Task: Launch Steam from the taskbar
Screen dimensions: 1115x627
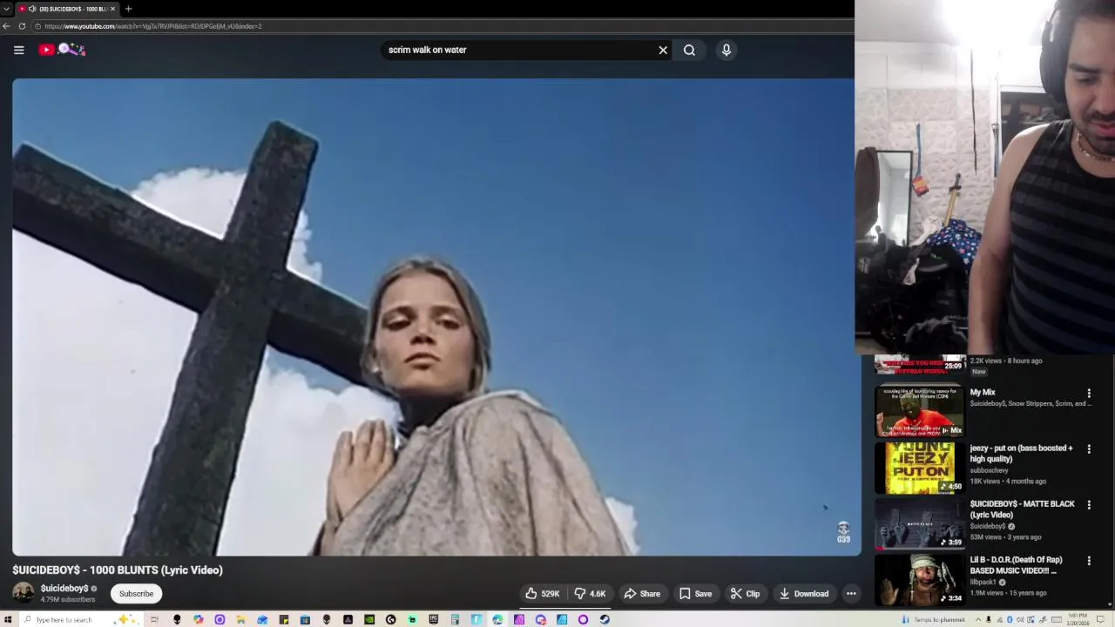Action: click(605, 619)
